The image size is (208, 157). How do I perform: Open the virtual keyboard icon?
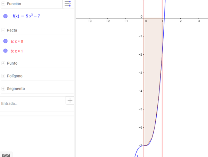coord(6,155)
